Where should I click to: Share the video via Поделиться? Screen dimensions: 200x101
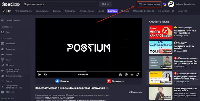click(x=135, y=92)
